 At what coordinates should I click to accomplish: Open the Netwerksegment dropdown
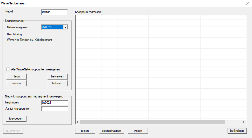coord(65,27)
